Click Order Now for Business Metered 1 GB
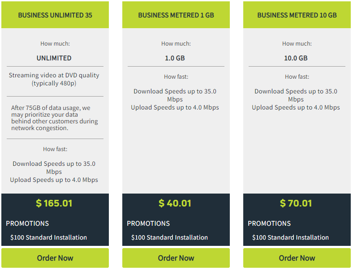The image size is (353, 270). (176, 258)
